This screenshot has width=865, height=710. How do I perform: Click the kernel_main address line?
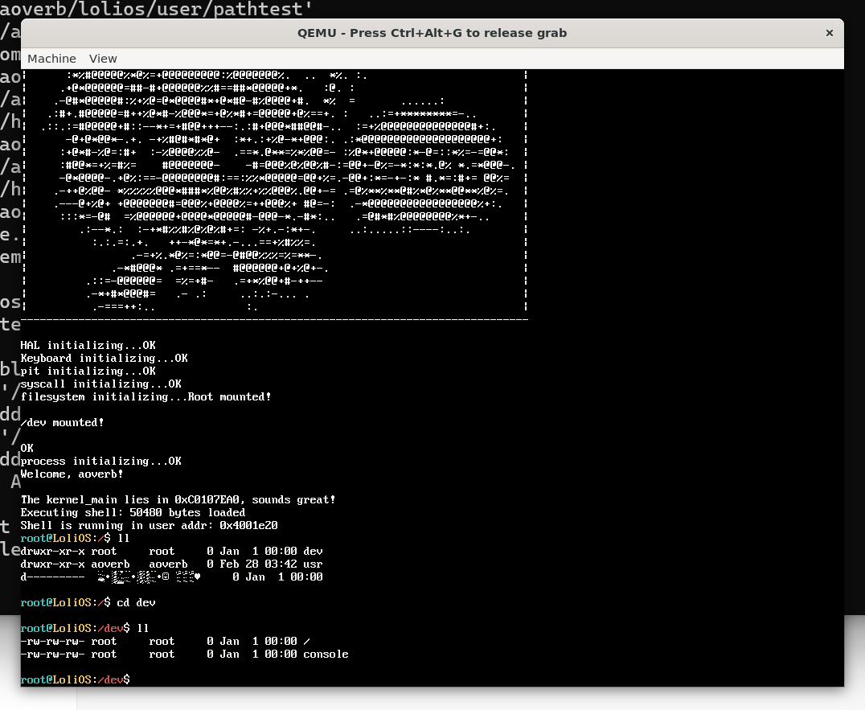pos(178,500)
